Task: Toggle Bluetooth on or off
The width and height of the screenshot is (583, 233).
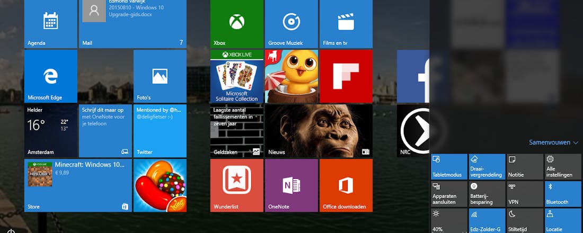Action: (x=563, y=194)
